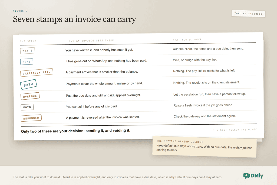
Task: Click 'A payment arrives that is smaller' text
Action: click(x=102, y=72)
